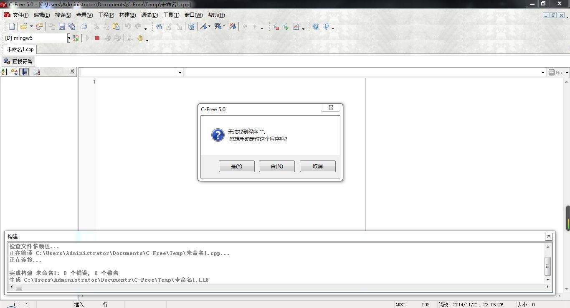Toggle the sort-by-type icon in symbol panel

[x=15, y=72]
